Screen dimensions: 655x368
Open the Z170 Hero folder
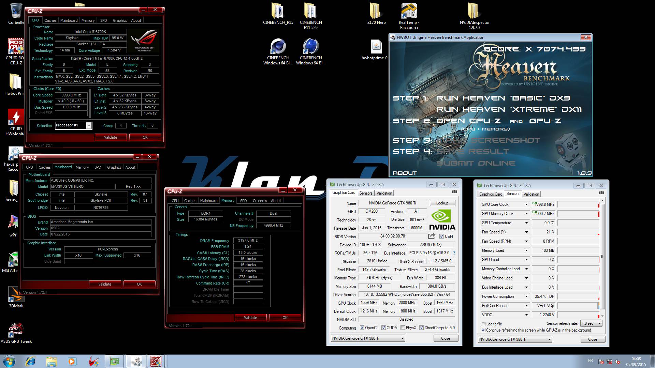(376, 14)
